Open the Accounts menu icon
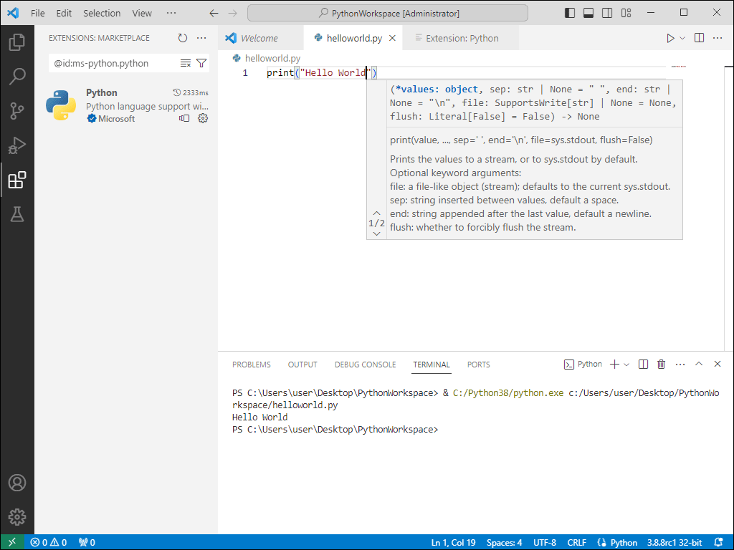734x550 pixels. (x=17, y=483)
